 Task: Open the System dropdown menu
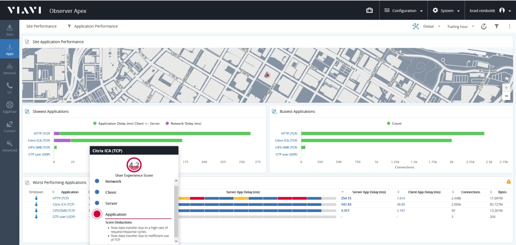coord(446,10)
